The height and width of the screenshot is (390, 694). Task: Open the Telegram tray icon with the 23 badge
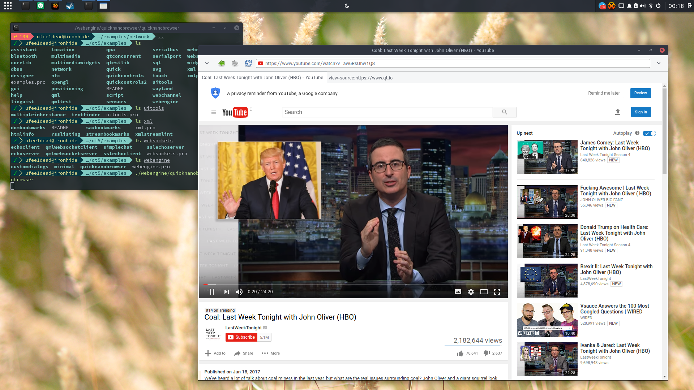tap(602, 6)
